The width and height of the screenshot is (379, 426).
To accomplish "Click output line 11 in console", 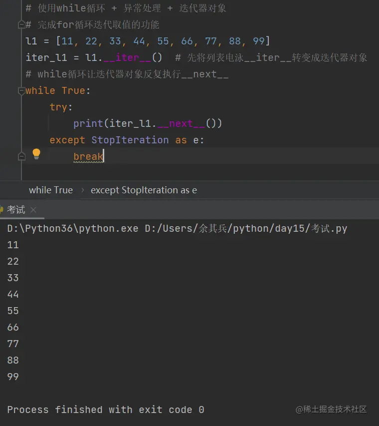I will click(13, 245).
